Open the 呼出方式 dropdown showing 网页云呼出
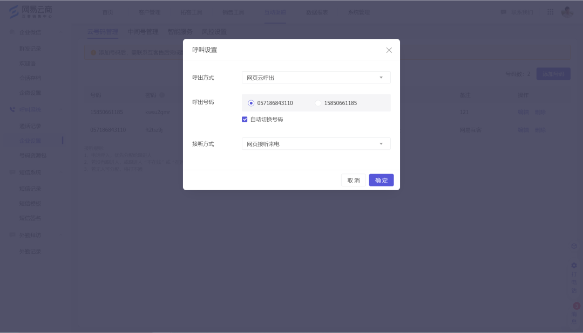Screen dimensions: 583x333 click(316, 77)
